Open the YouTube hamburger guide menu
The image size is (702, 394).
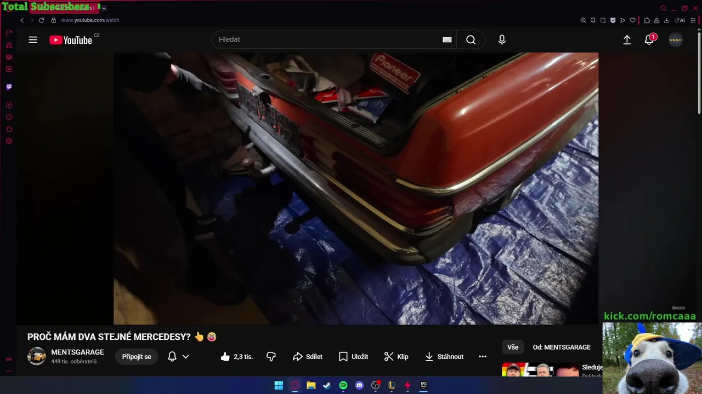33,40
